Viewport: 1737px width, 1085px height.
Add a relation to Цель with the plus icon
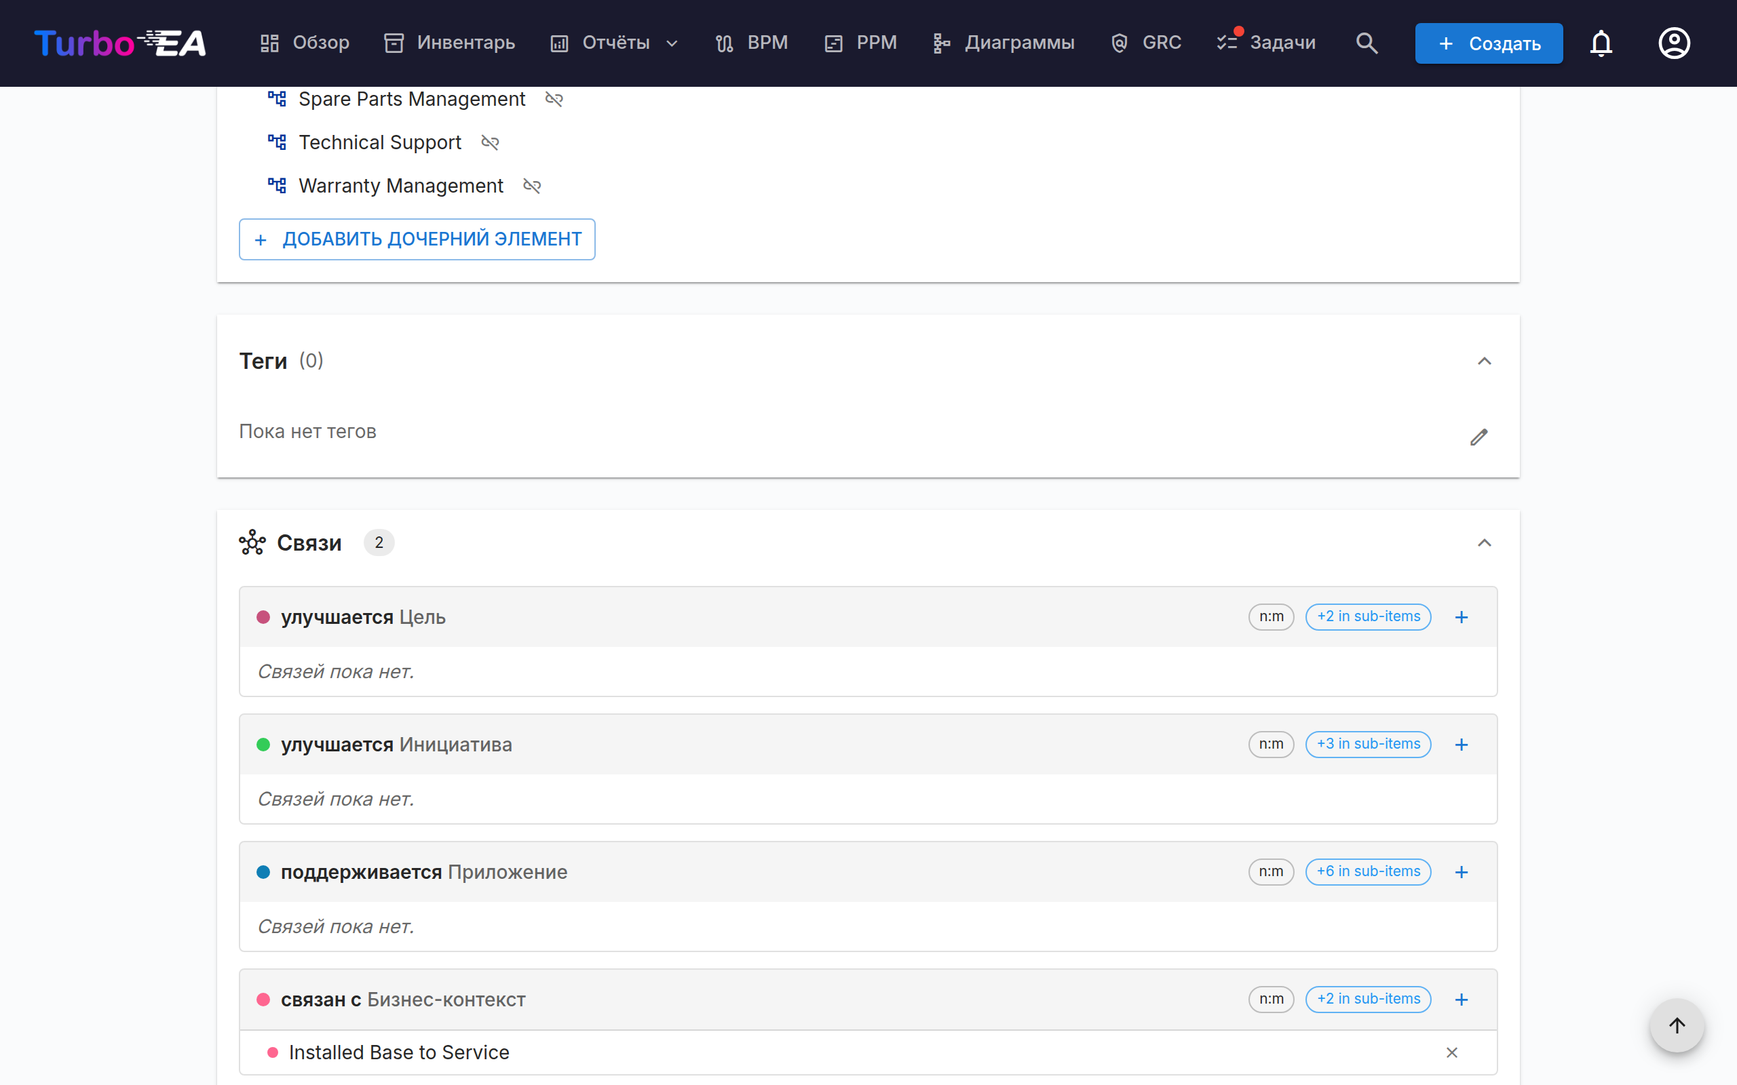coord(1462,617)
